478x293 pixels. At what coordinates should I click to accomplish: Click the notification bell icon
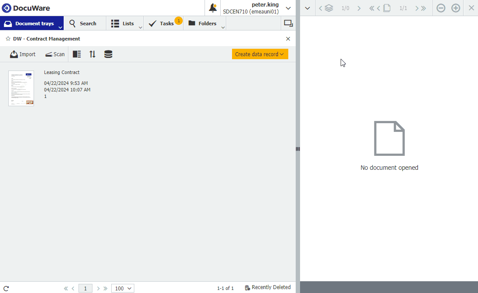point(213,7)
